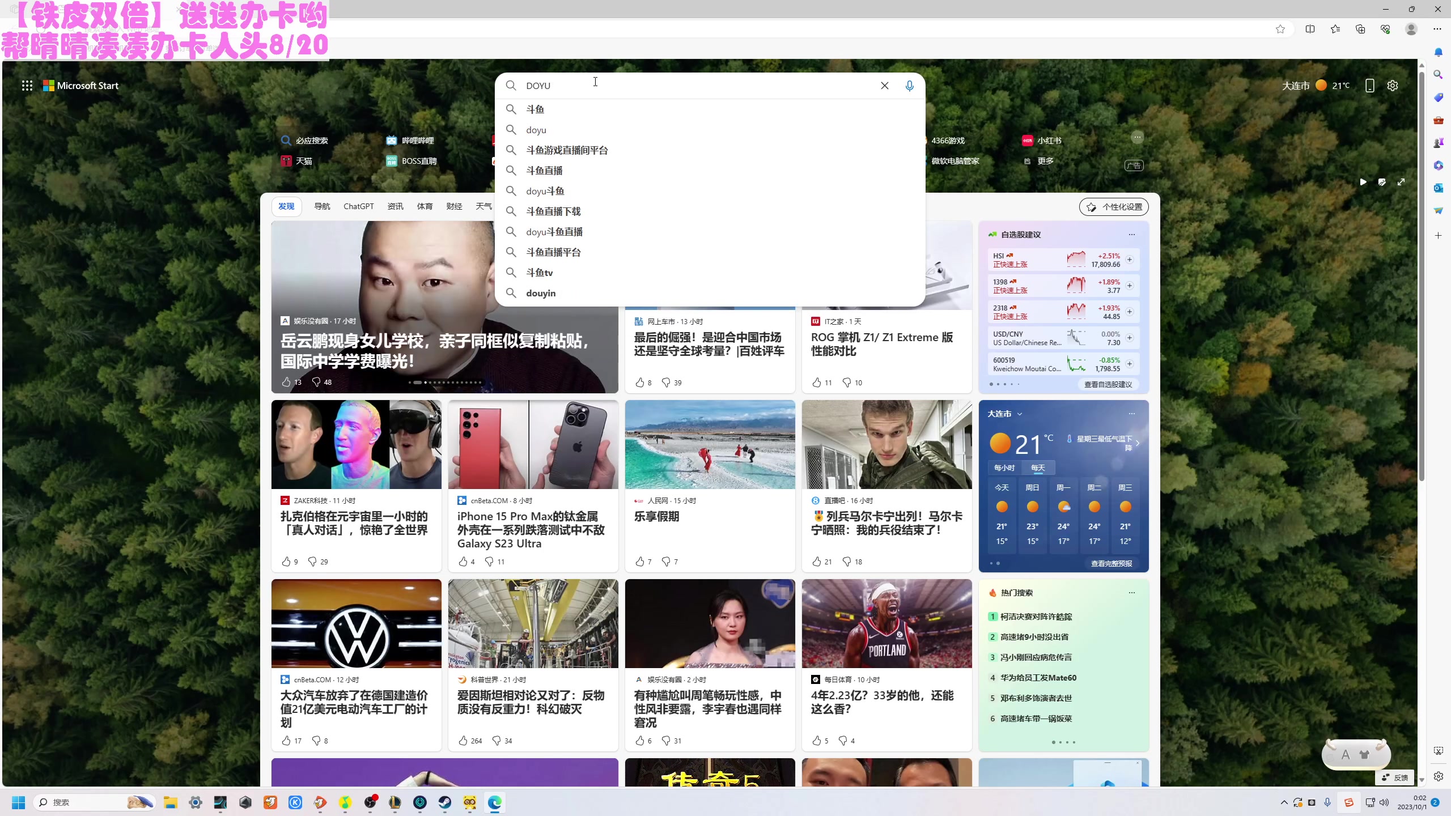Image resolution: width=1451 pixels, height=816 pixels.
Task: Click the sidebar search icon
Action: pyautogui.click(x=1438, y=74)
